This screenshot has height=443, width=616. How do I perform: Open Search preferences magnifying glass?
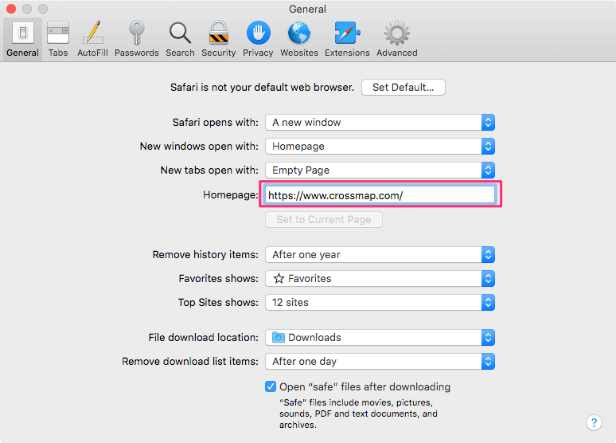(x=180, y=39)
